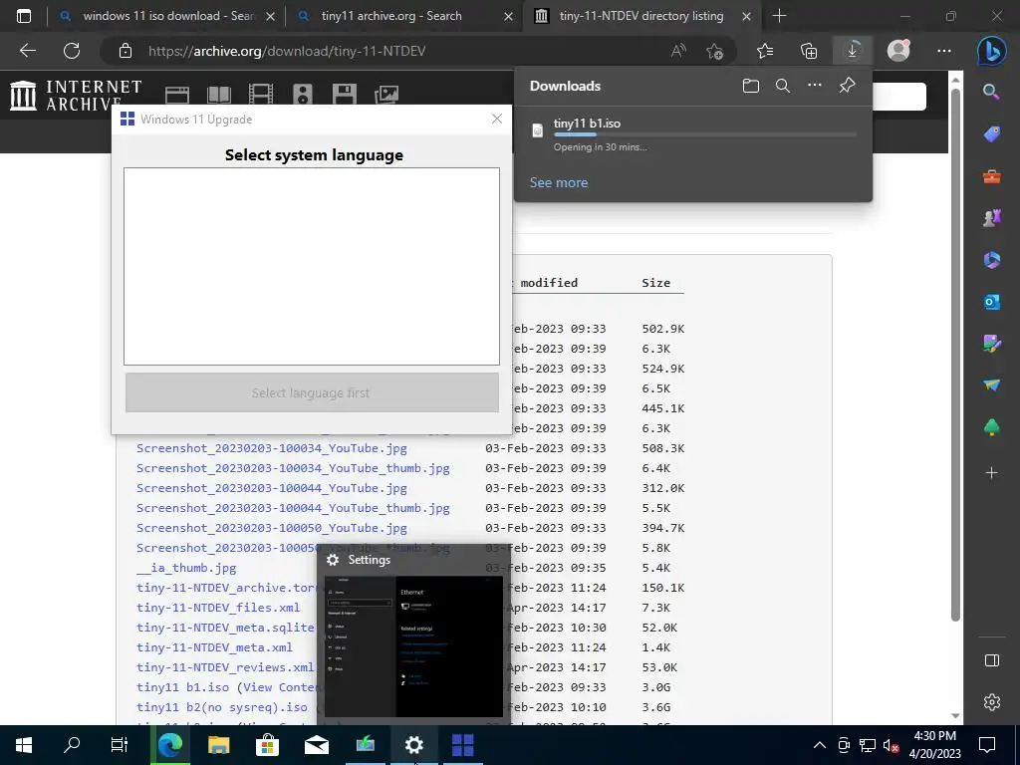Open the tab actions menu button
The height and width of the screenshot is (765, 1020).
pyautogui.click(x=24, y=16)
